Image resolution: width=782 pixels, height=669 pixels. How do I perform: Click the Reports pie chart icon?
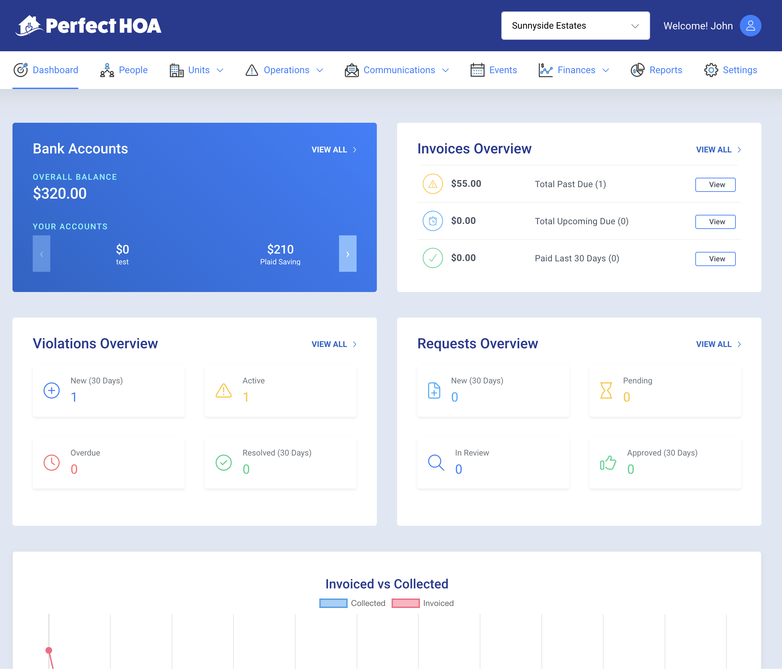click(637, 70)
